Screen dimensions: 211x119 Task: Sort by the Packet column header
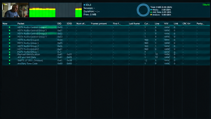pos(21,24)
